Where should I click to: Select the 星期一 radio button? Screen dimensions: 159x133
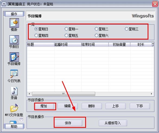pyautogui.click(x=71, y=29)
